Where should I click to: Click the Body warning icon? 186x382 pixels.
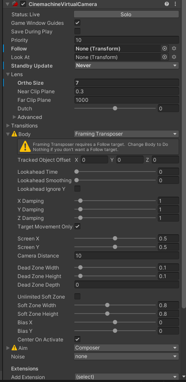[x=15, y=134]
